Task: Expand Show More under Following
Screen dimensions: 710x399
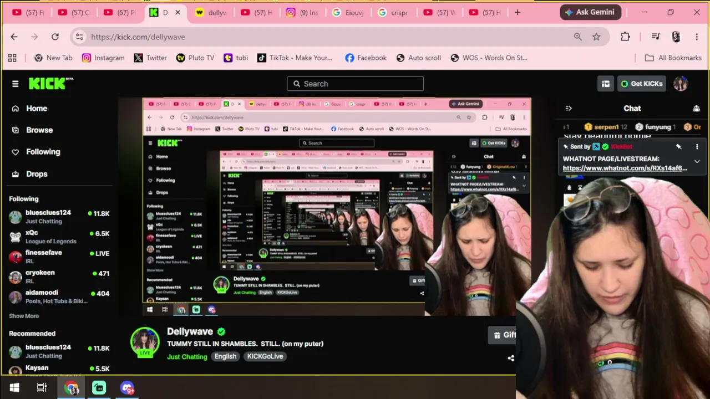Action: [x=24, y=316]
